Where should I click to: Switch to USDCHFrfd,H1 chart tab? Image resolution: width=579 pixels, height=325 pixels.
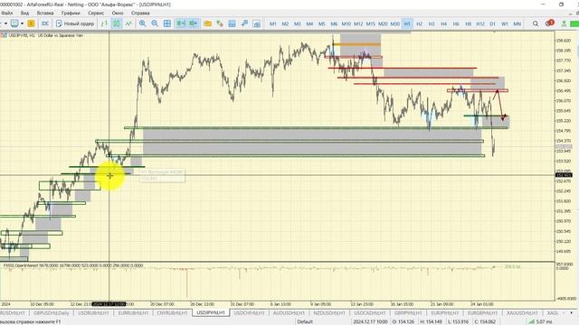coord(249,313)
